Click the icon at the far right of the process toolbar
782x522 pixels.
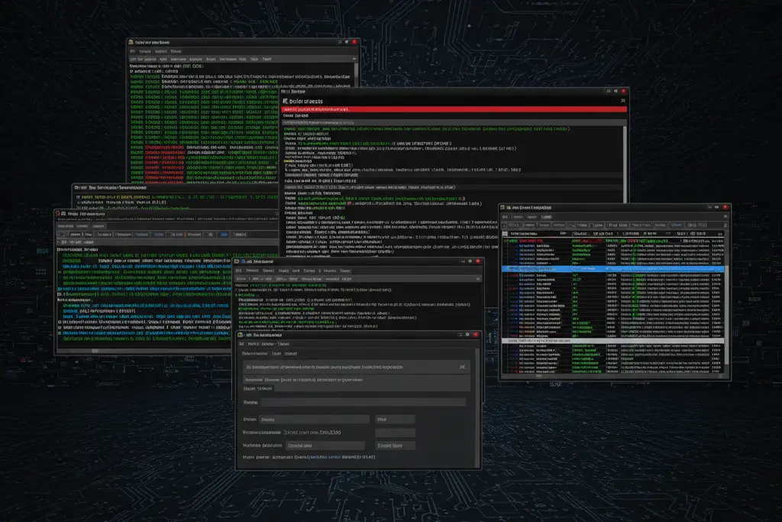pos(725,225)
